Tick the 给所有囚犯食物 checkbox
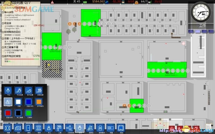The image size is (215, 134). [x=3, y=56]
